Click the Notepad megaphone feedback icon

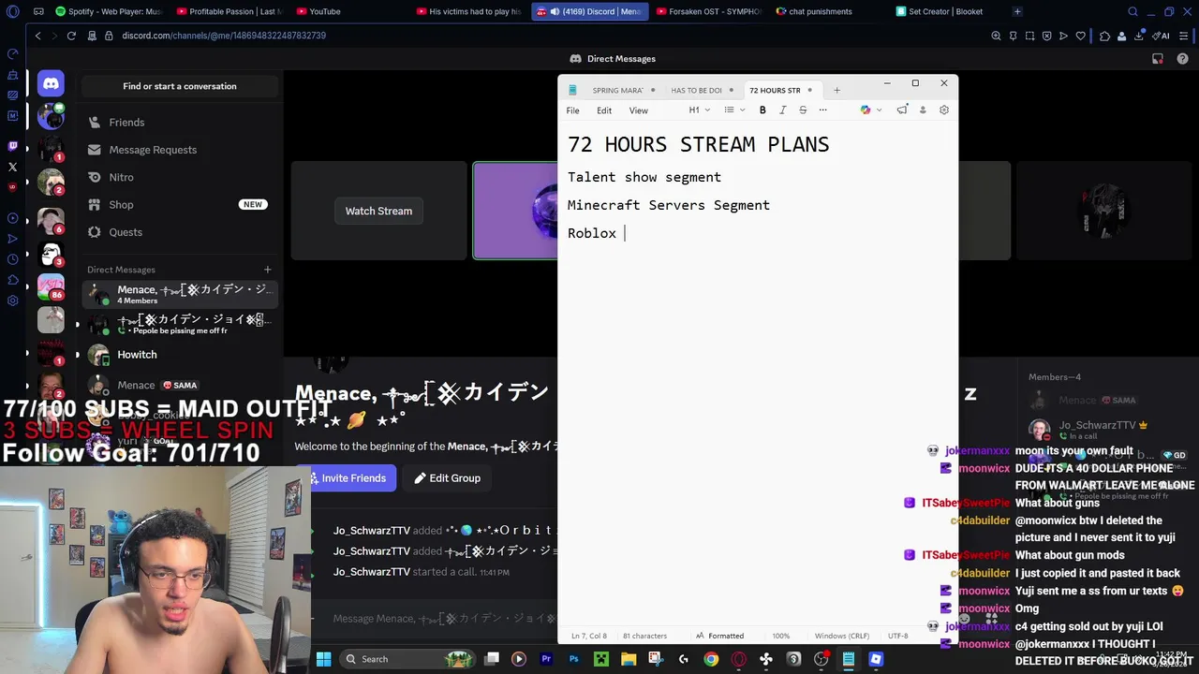[x=902, y=110]
